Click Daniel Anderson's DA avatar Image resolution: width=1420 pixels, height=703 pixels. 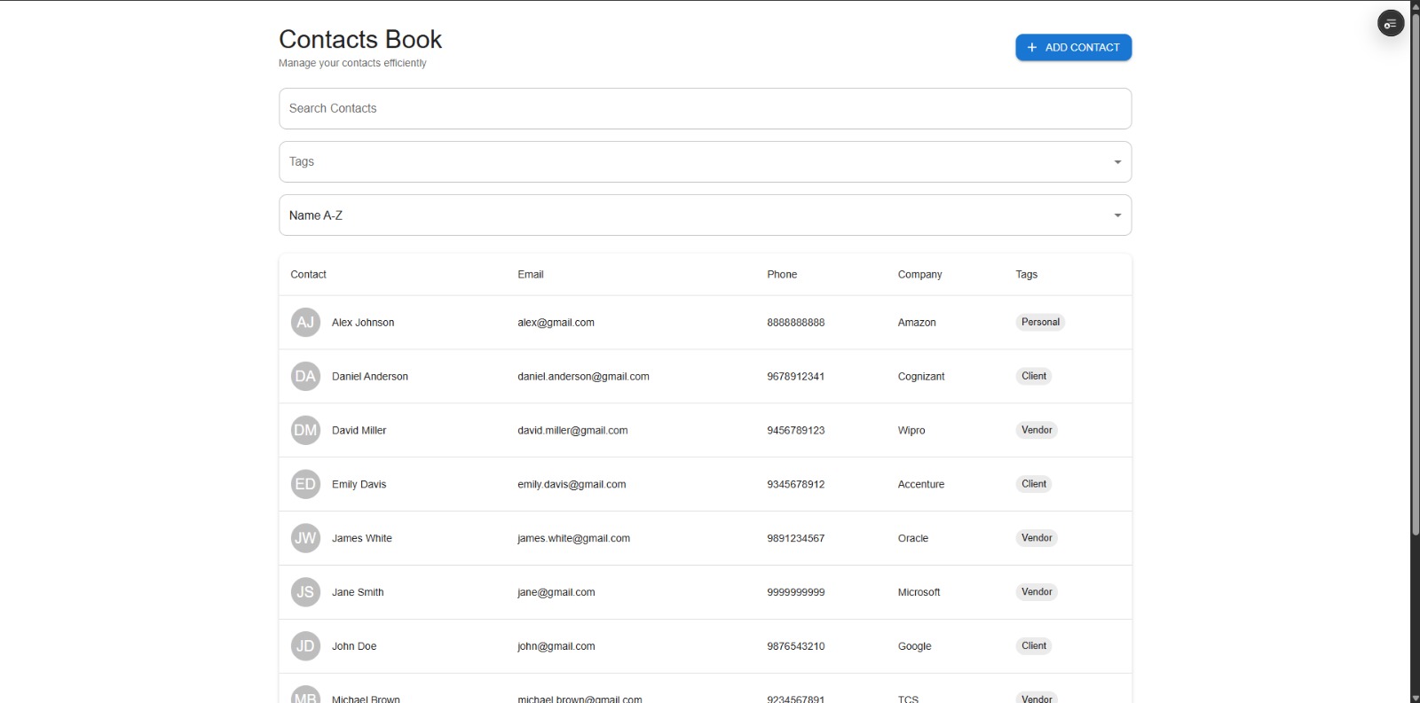pos(305,377)
